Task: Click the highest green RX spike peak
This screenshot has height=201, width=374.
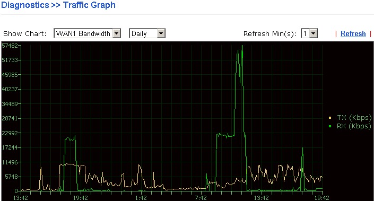Action: coord(242,46)
